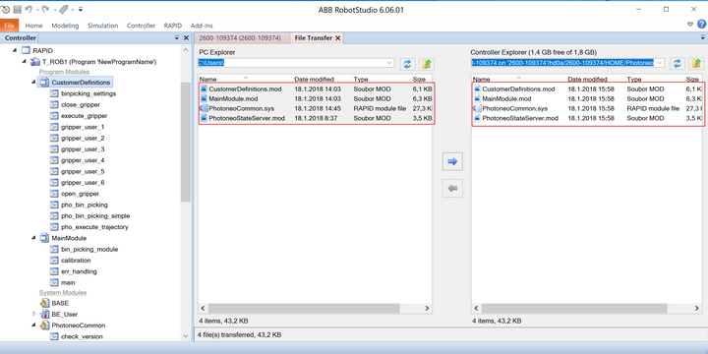The height and width of the screenshot is (354, 708).
Task: Collapse the PhotoneoCommon tree node
Action: (33, 325)
